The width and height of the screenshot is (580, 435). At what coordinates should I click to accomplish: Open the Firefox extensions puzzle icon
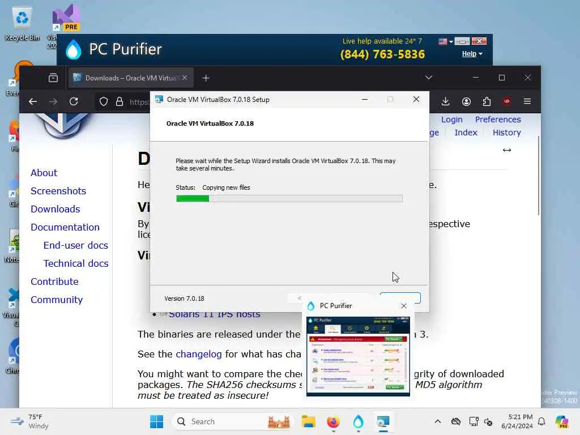point(487,101)
